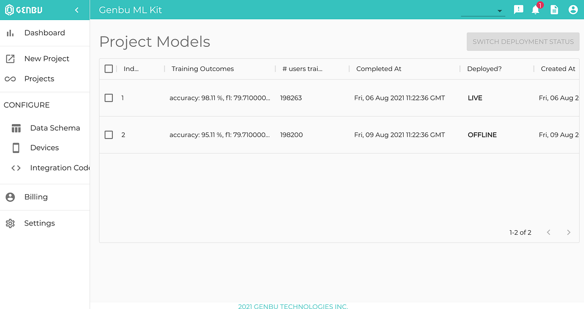Open the user account avatar menu
584x309 pixels.
[x=573, y=10]
